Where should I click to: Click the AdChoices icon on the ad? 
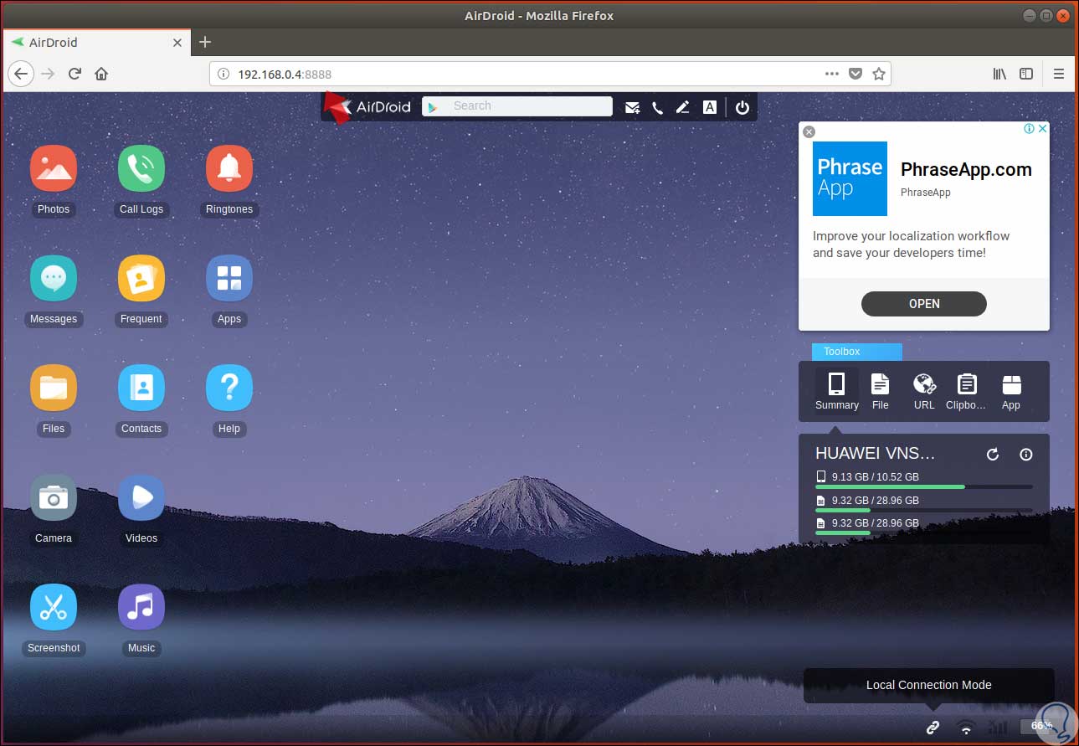pyautogui.click(x=1030, y=129)
